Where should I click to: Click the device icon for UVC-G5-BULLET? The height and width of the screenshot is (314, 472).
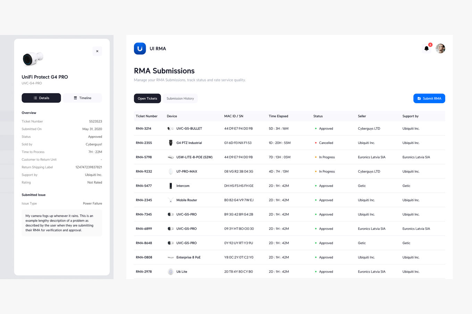(x=170, y=128)
